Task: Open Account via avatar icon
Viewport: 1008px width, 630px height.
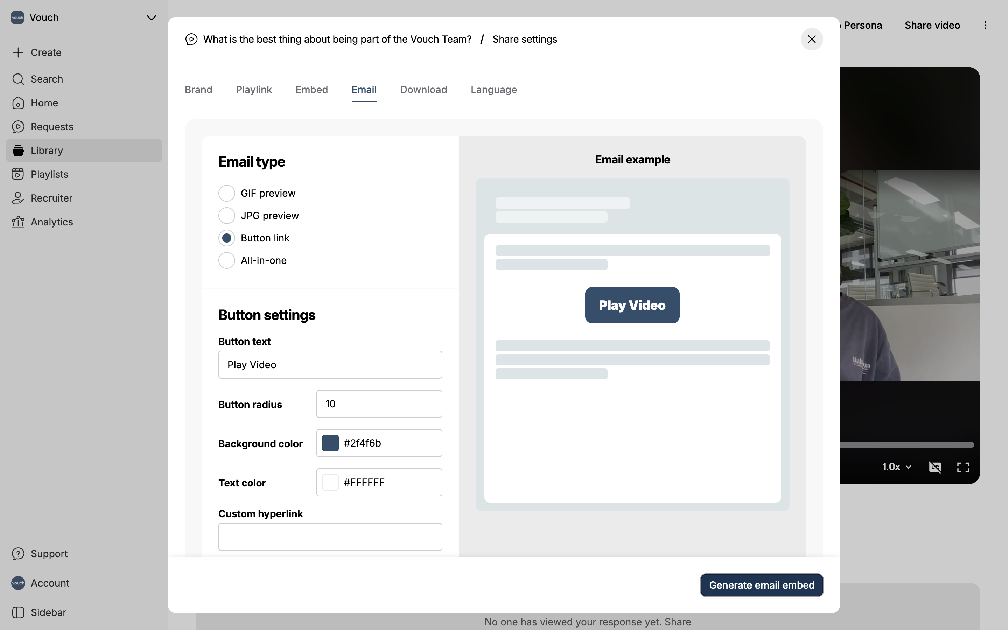Action: 18,583
